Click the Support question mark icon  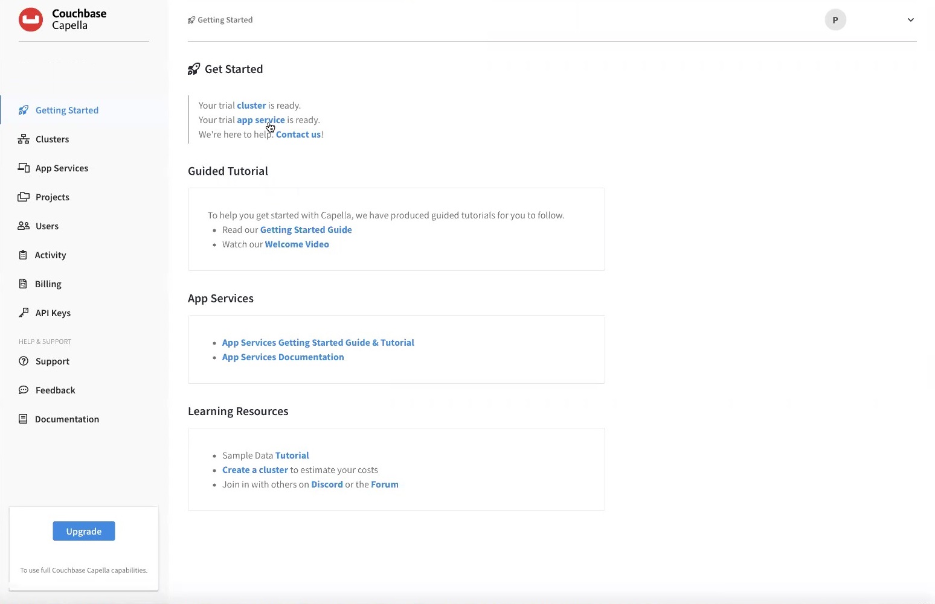pyautogui.click(x=24, y=361)
